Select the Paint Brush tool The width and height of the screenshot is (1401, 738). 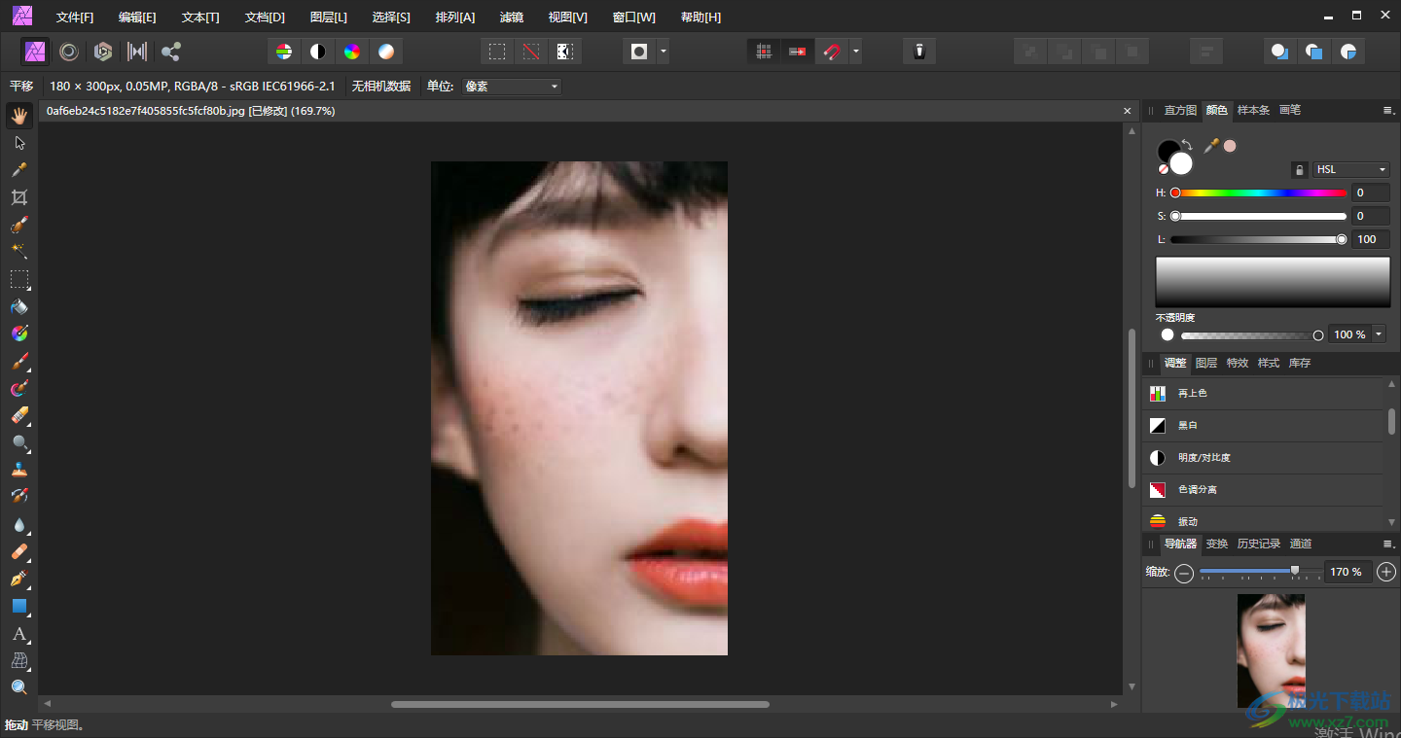(x=19, y=361)
